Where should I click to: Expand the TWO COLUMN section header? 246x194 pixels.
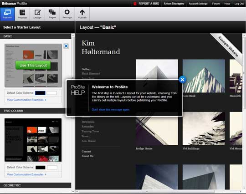click(x=36, y=111)
